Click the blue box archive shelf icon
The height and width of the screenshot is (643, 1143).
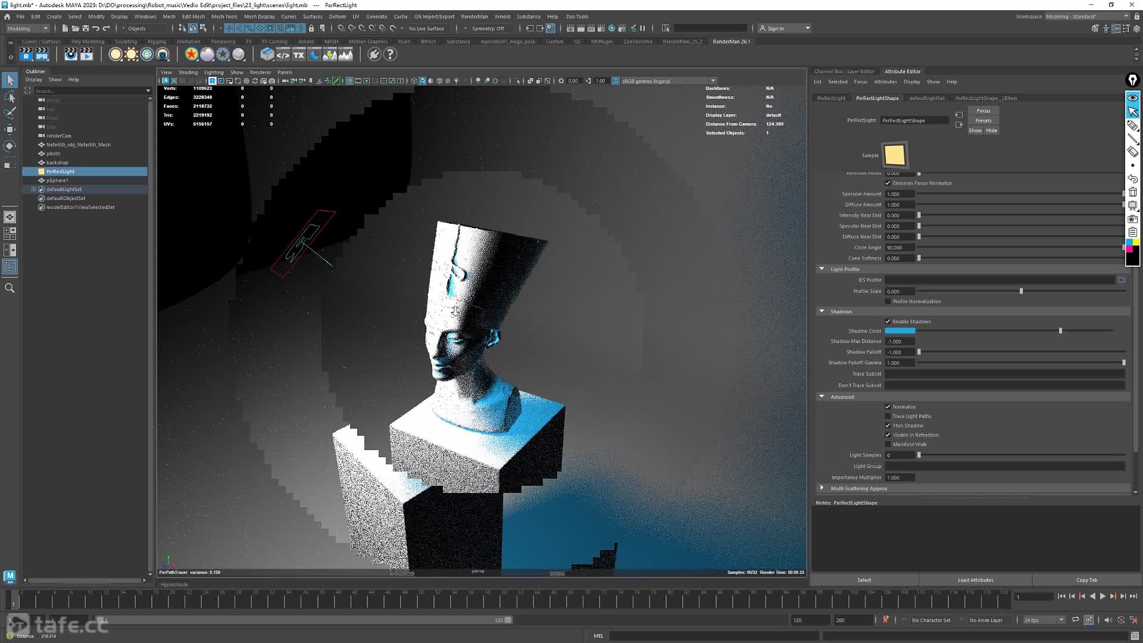(267, 55)
